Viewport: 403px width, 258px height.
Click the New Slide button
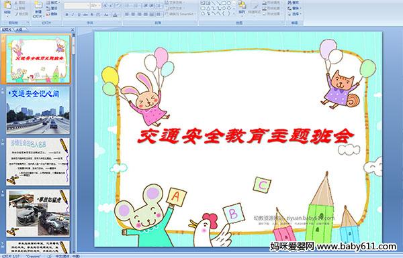pyautogui.click(x=38, y=10)
